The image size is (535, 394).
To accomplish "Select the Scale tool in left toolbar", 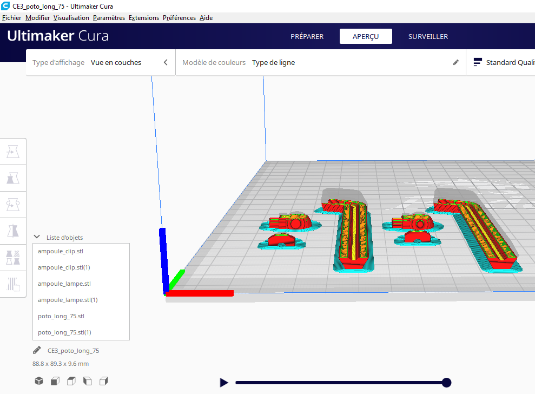I will [x=13, y=178].
